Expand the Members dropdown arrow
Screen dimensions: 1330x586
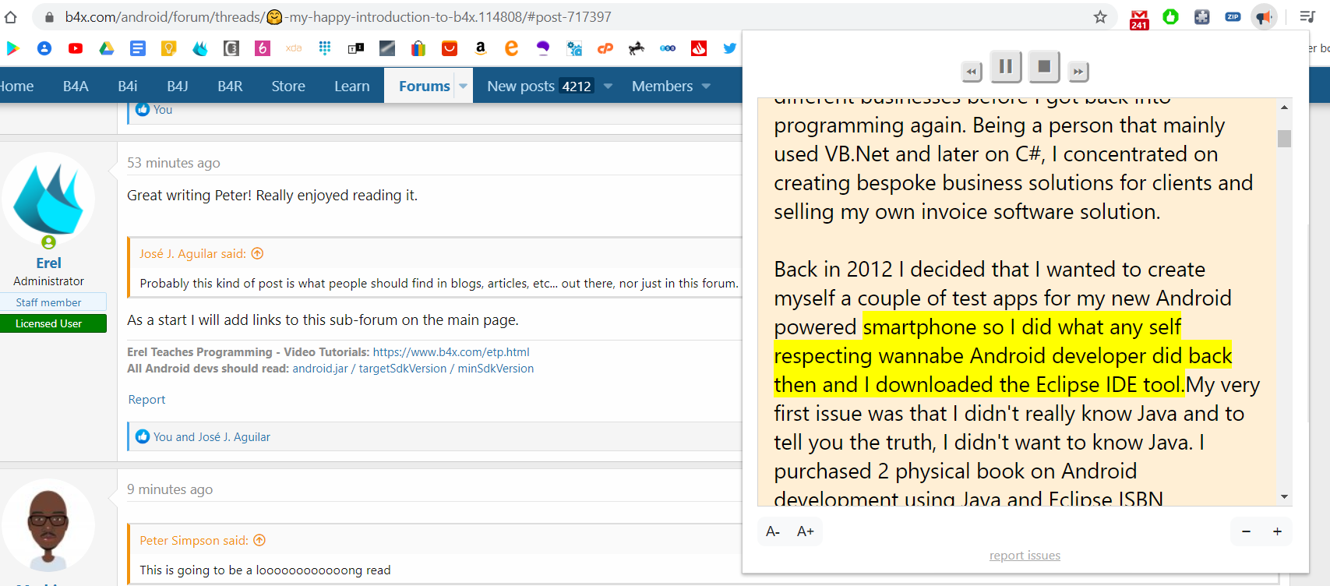point(706,86)
